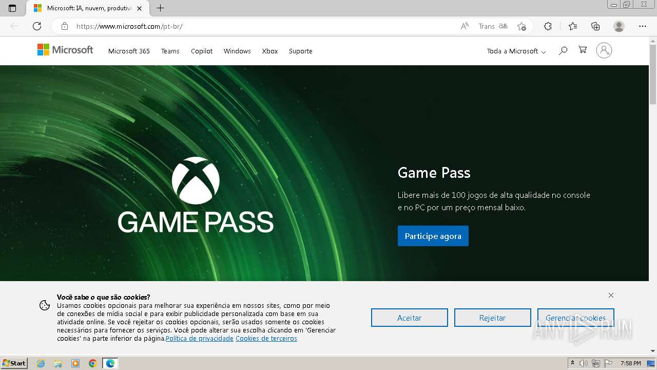Expand Toda a Microsoft dropdown

pos(516,51)
